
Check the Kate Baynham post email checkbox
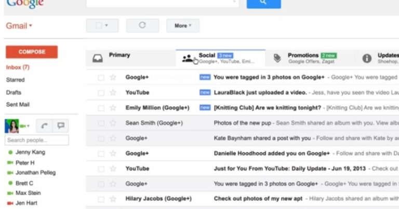point(101,138)
